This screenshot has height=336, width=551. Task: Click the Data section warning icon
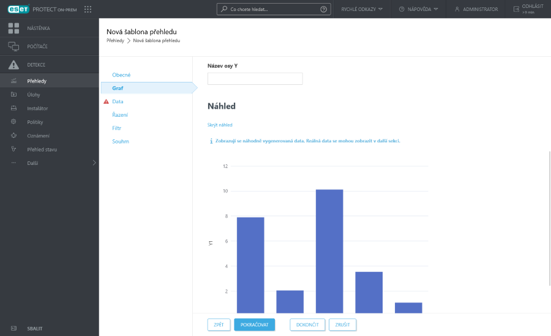tap(106, 101)
